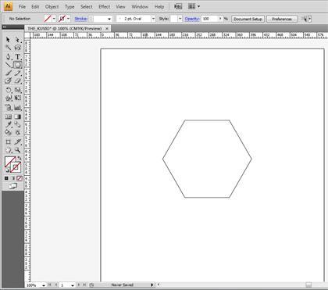Screen dimensions: 328x290
Task: Open the stroke weight dropdown
Action: coord(109,19)
